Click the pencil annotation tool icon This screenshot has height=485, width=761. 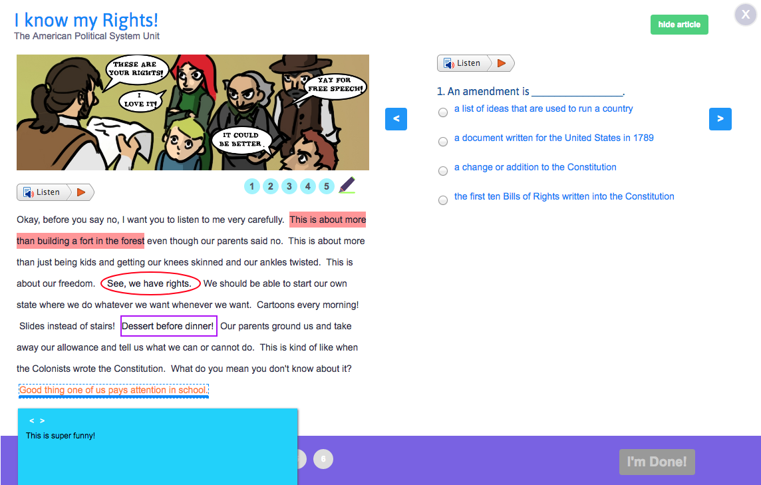click(347, 186)
